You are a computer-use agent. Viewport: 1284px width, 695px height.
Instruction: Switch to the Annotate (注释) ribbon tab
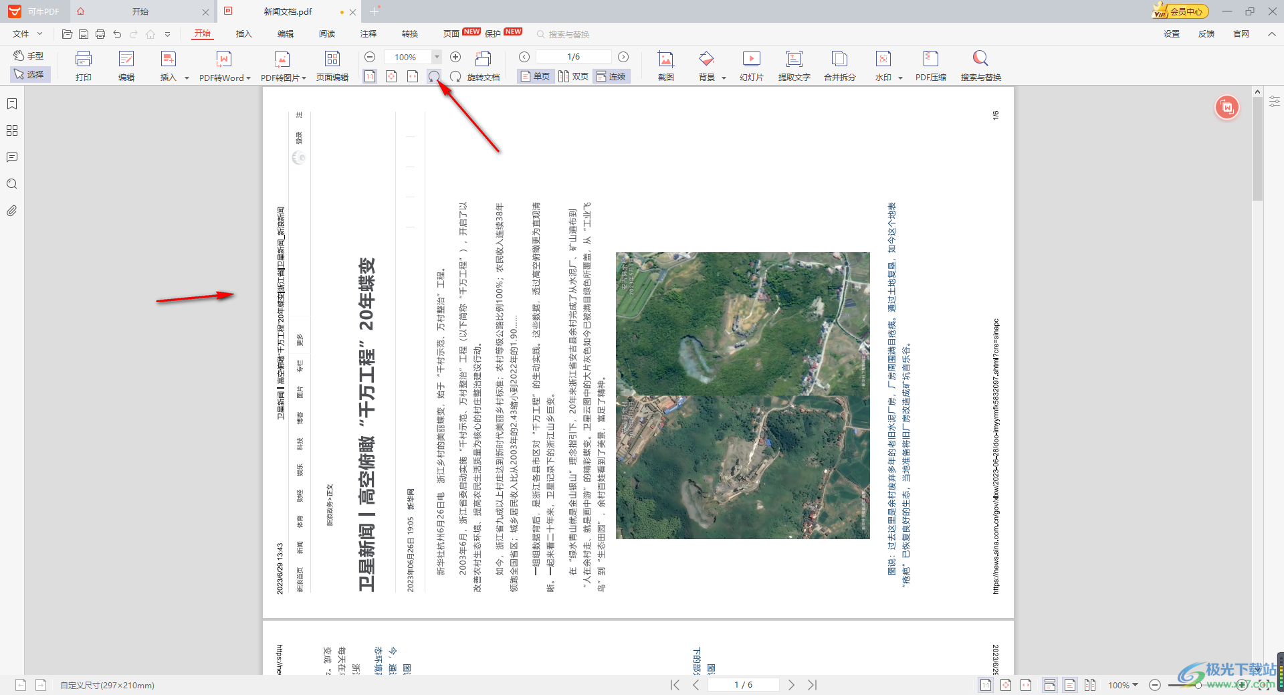pos(368,33)
